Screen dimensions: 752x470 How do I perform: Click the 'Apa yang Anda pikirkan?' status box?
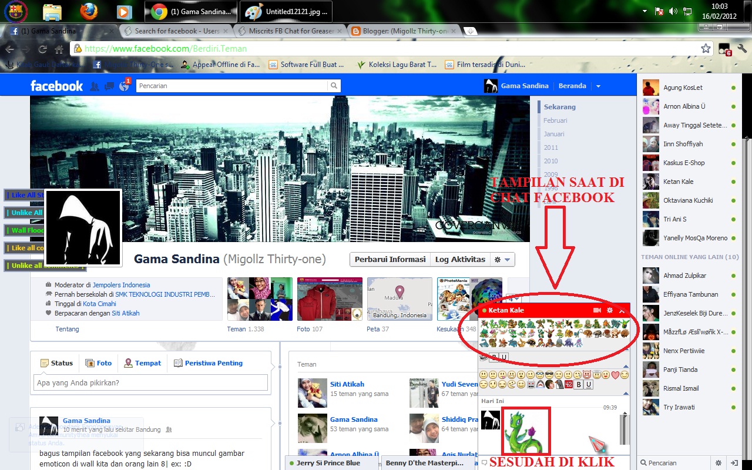tap(151, 383)
